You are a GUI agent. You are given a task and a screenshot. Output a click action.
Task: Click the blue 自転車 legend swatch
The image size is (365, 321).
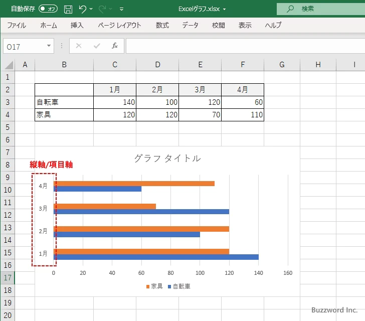[x=169, y=286]
